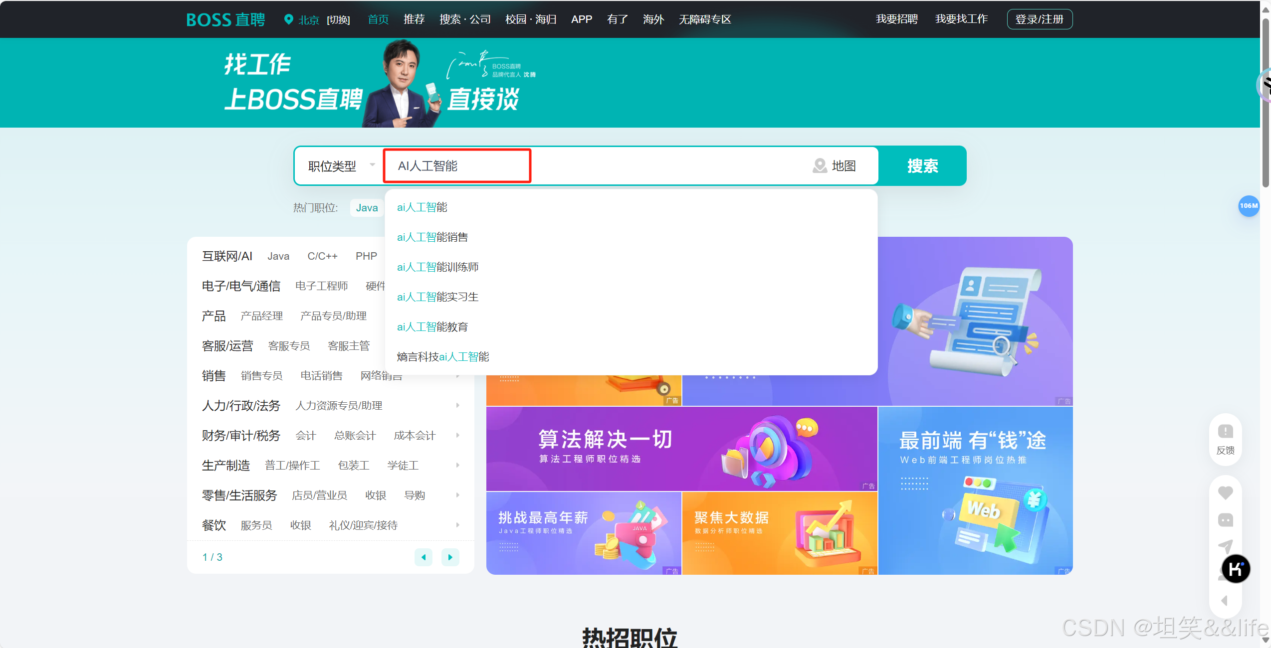Expand the 餐饮 category arrow
Screen dimensions: 1271x648
[457, 525]
